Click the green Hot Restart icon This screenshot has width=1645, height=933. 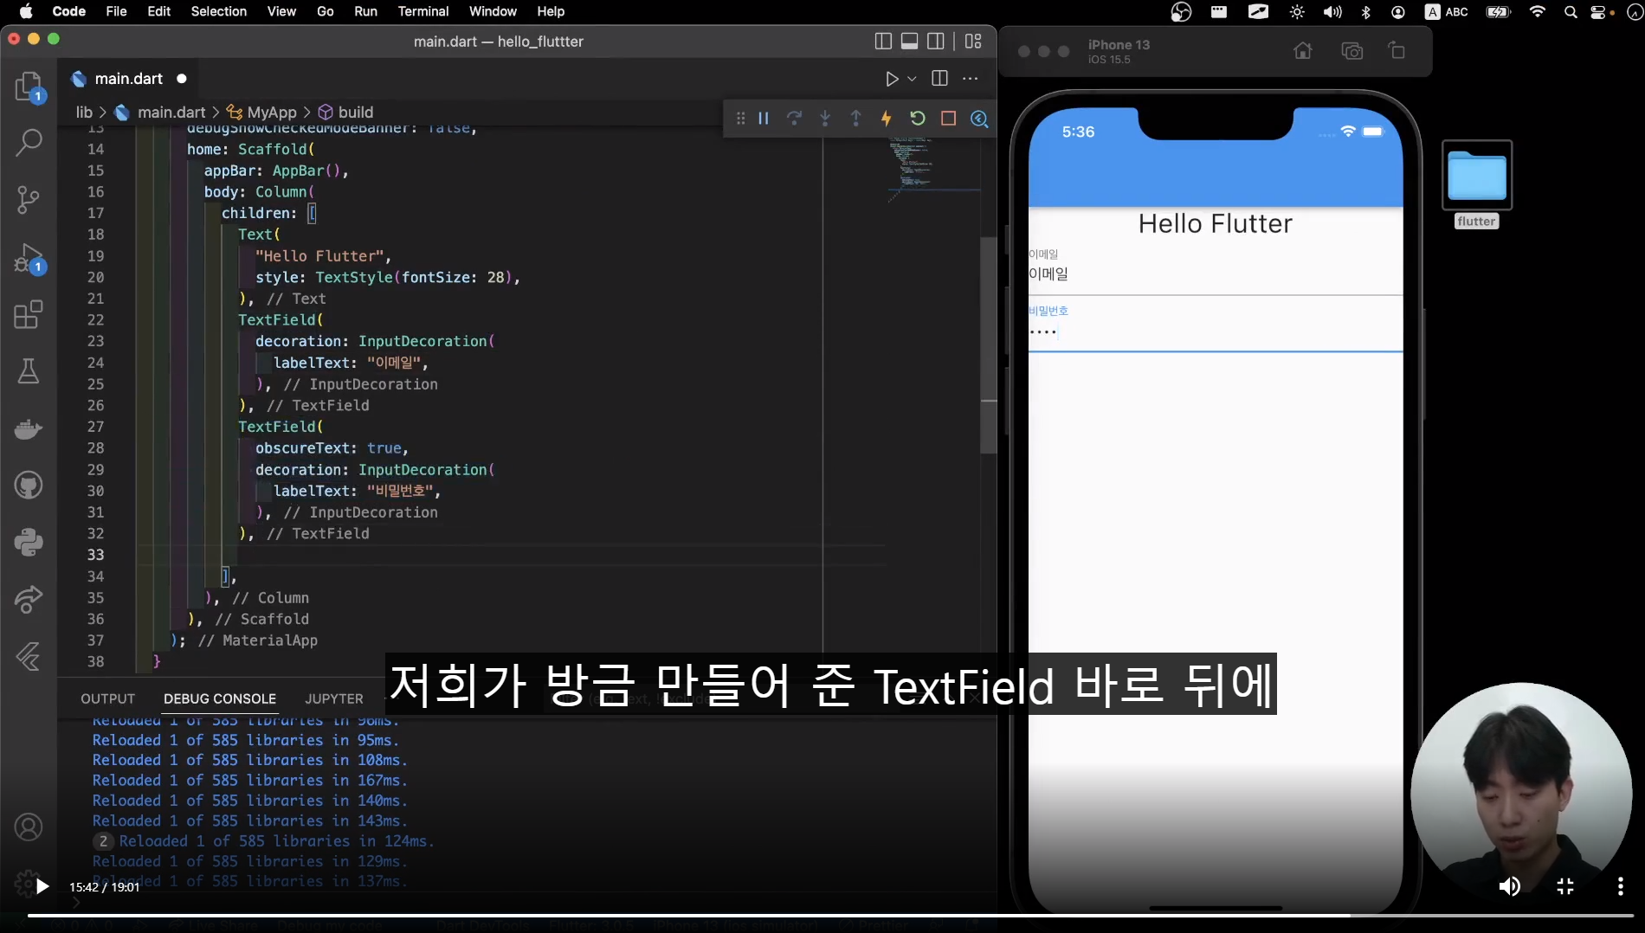918,119
